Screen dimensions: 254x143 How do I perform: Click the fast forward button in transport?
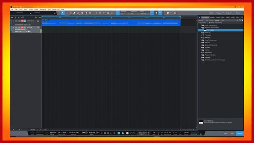coord(108,133)
